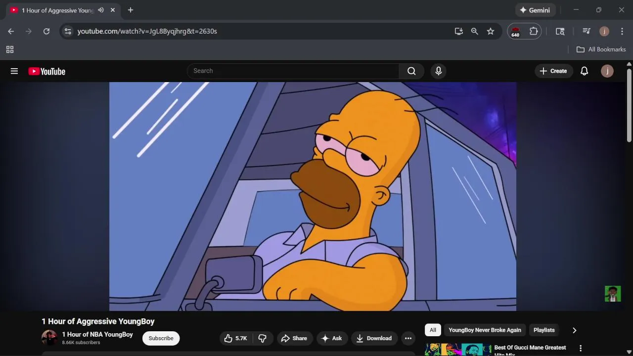The image size is (633, 356).
Task: Close the YouTube tab
Action: coord(113,10)
